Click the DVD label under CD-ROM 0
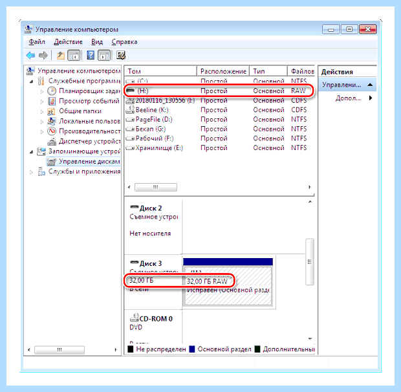This screenshot has height=392, width=401. pyautogui.click(x=136, y=327)
